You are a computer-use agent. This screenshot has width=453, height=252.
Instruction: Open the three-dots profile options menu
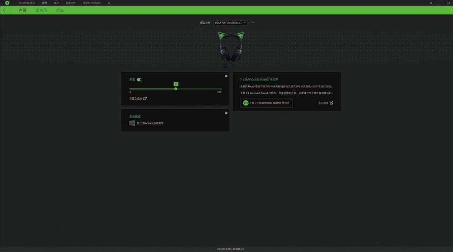click(252, 23)
